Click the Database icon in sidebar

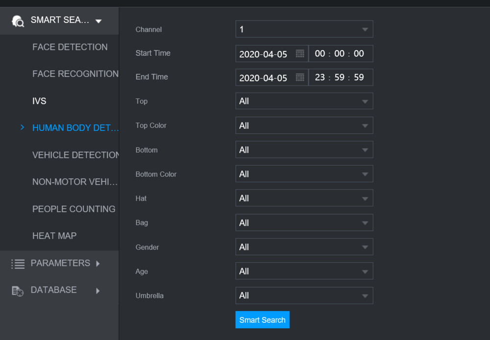[x=18, y=291]
